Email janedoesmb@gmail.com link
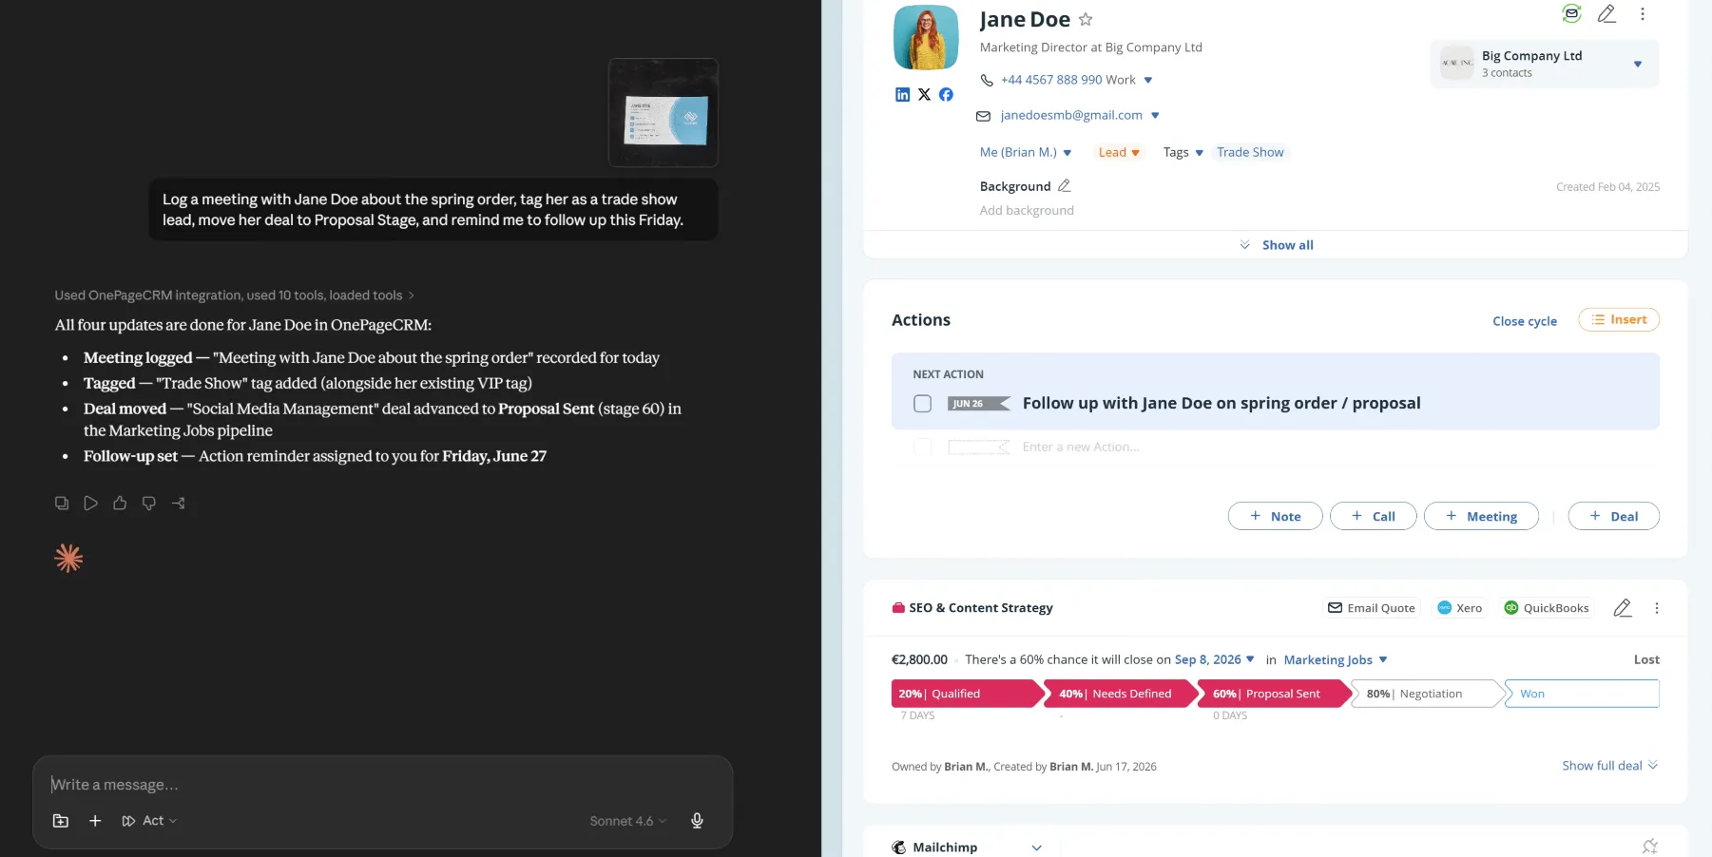 1071,115
